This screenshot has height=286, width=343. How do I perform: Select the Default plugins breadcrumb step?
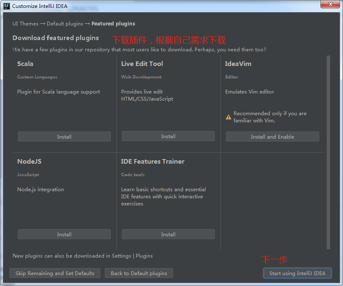(65, 24)
